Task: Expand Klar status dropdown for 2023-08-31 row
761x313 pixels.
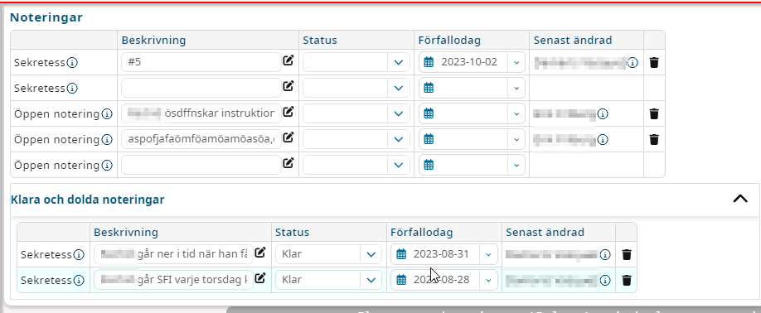Action: [x=328, y=254]
